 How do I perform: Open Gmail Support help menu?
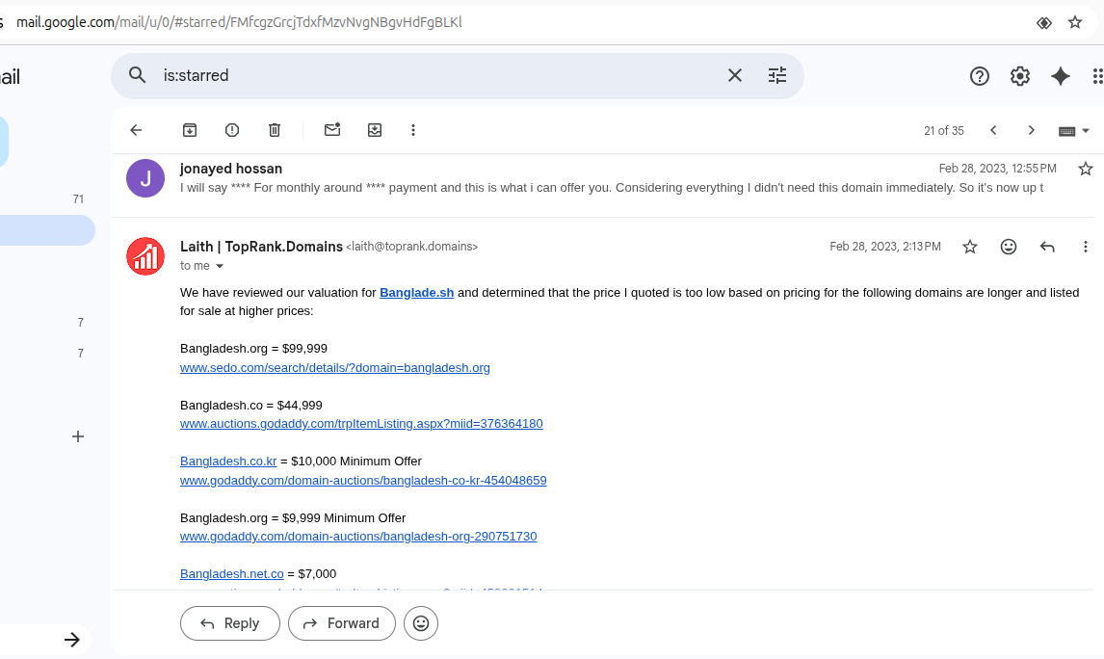tap(980, 76)
